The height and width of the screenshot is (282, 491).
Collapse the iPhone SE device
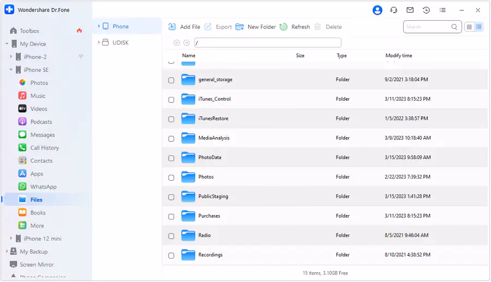coord(11,69)
